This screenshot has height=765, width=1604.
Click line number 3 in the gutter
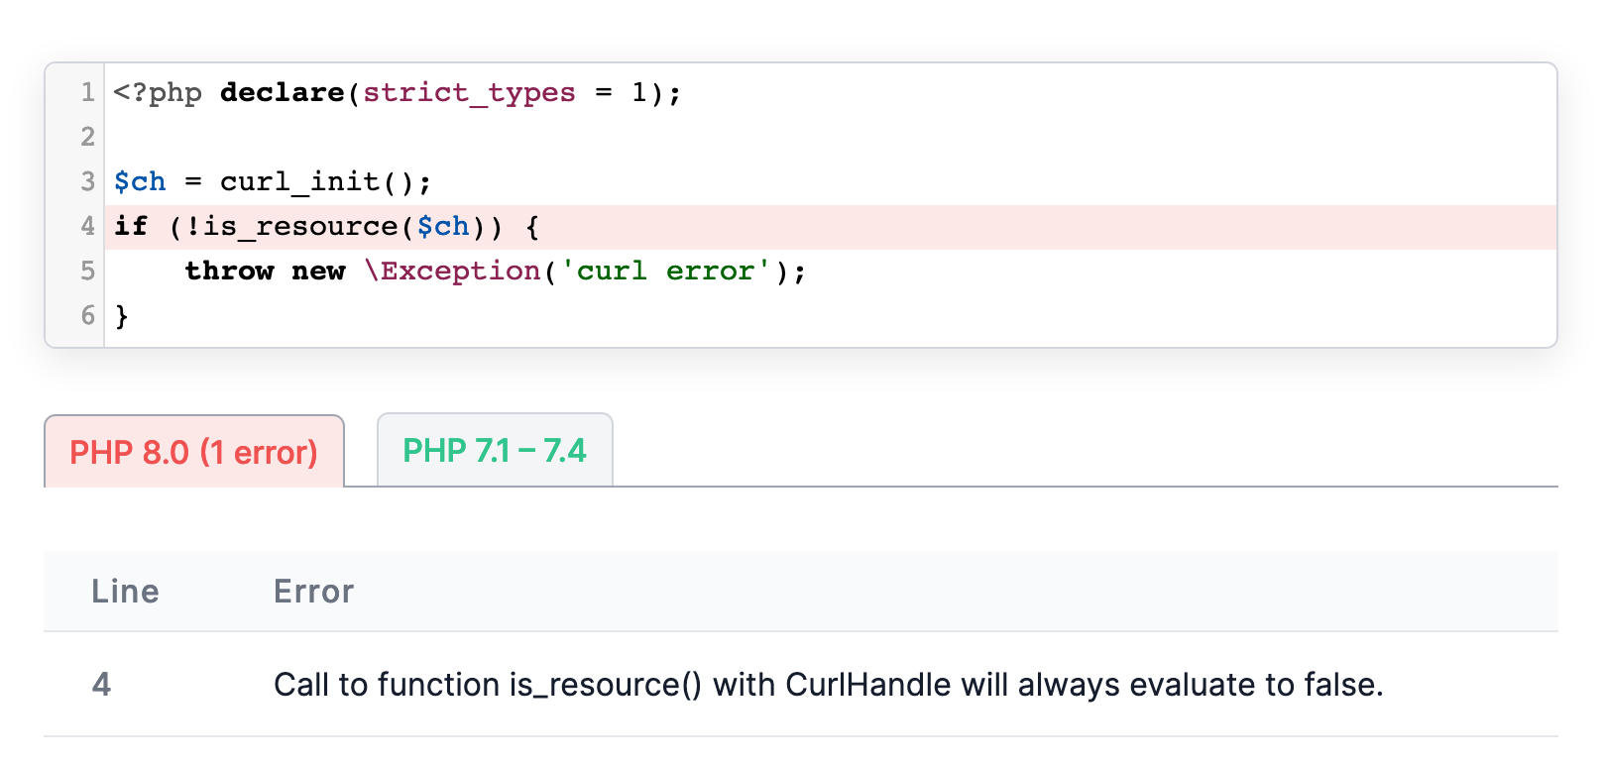pos(87,182)
